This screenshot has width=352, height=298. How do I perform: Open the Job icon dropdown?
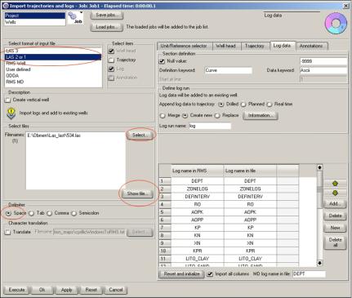(75, 18)
